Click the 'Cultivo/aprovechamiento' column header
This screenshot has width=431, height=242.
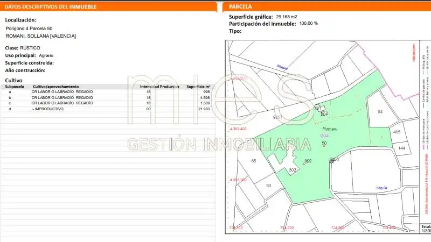[56, 87]
